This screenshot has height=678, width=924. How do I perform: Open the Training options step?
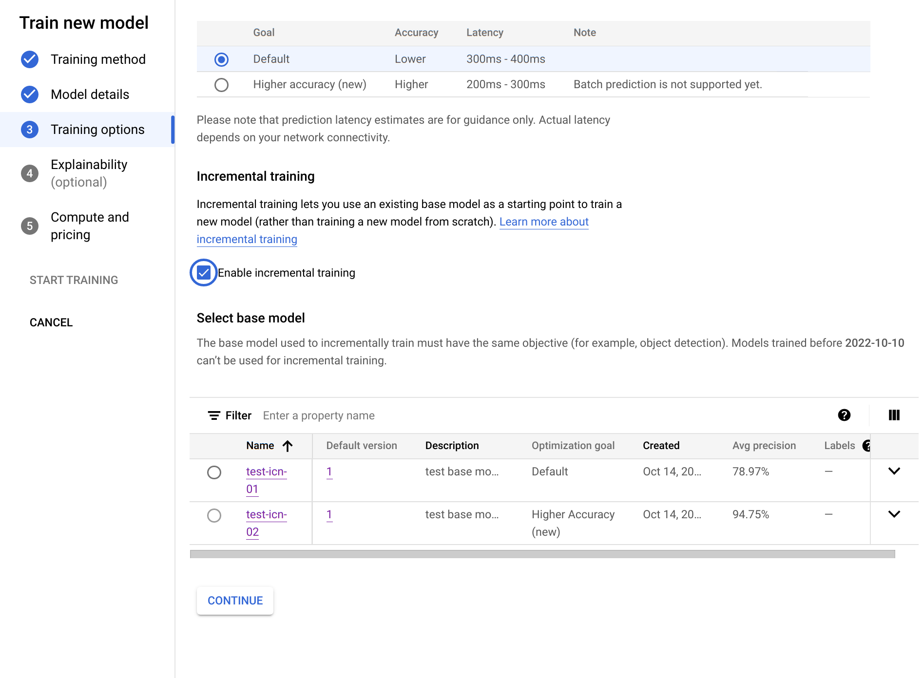pyautogui.click(x=97, y=130)
